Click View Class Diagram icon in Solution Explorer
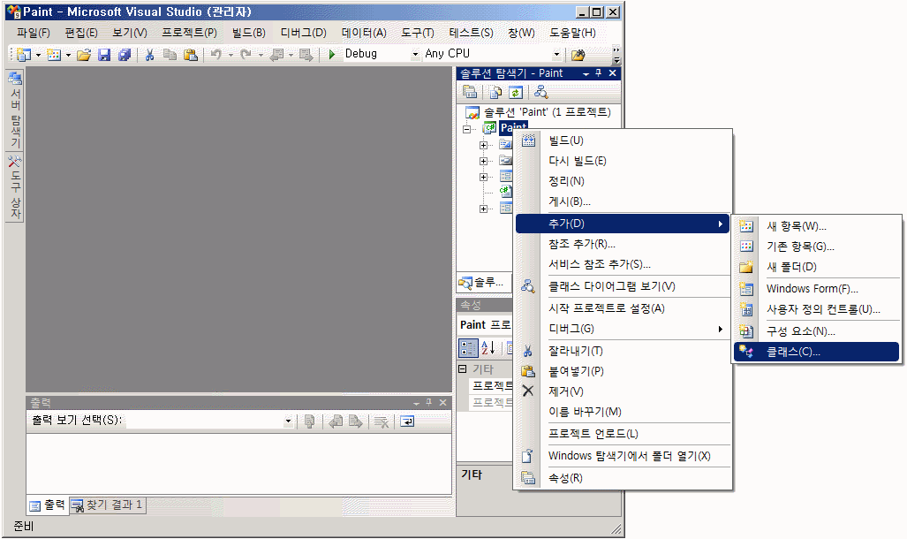Viewport: 907px width, 539px height. (540, 92)
